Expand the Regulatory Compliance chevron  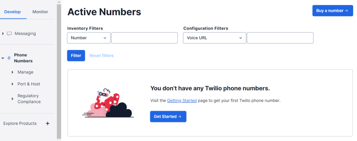[x=12, y=99]
